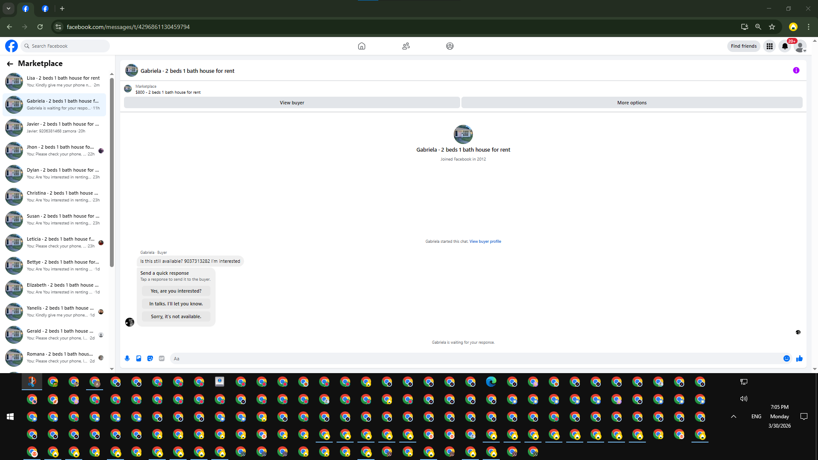Open the emoji picker in the message box
The width and height of the screenshot is (818, 460).
[x=786, y=359]
